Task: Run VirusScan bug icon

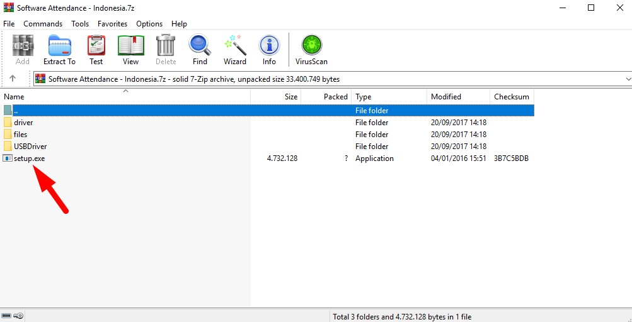Action: click(311, 45)
